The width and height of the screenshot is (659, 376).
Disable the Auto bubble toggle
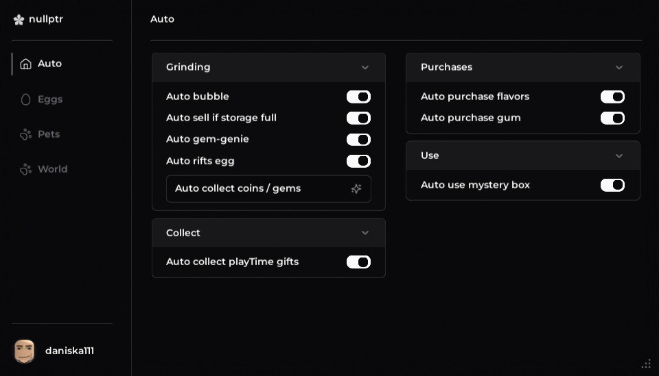coord(358,97)
